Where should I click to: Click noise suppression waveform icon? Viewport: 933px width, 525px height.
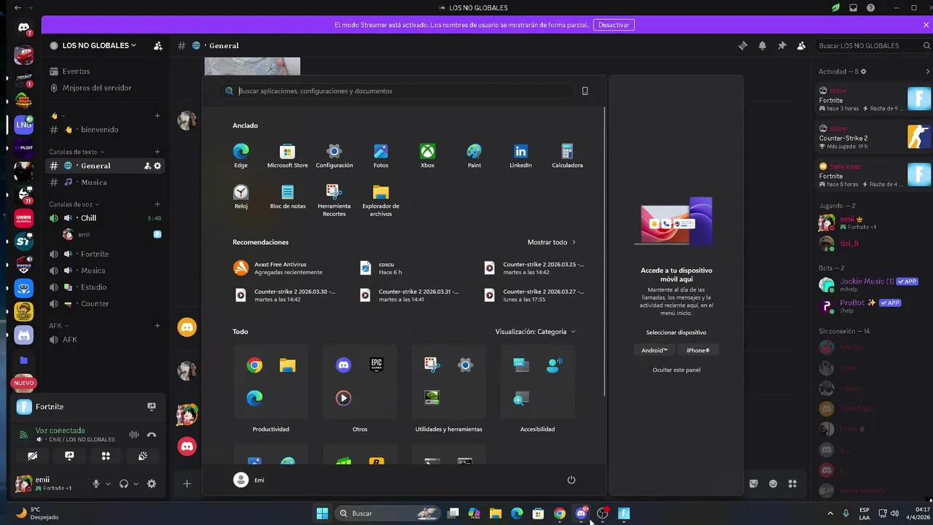point(134,435)
